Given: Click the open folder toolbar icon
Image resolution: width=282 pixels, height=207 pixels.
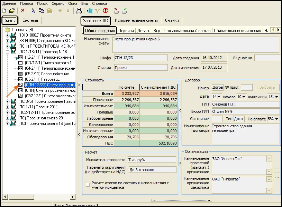Looking at the screenshot, I should [12, 11].
